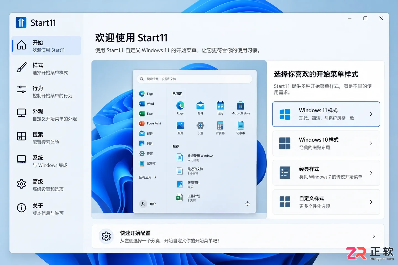Image resolution: width=398 pixels, height=265 pixels.
Task: Click the power button icon in preview
Action: (247, 204)
